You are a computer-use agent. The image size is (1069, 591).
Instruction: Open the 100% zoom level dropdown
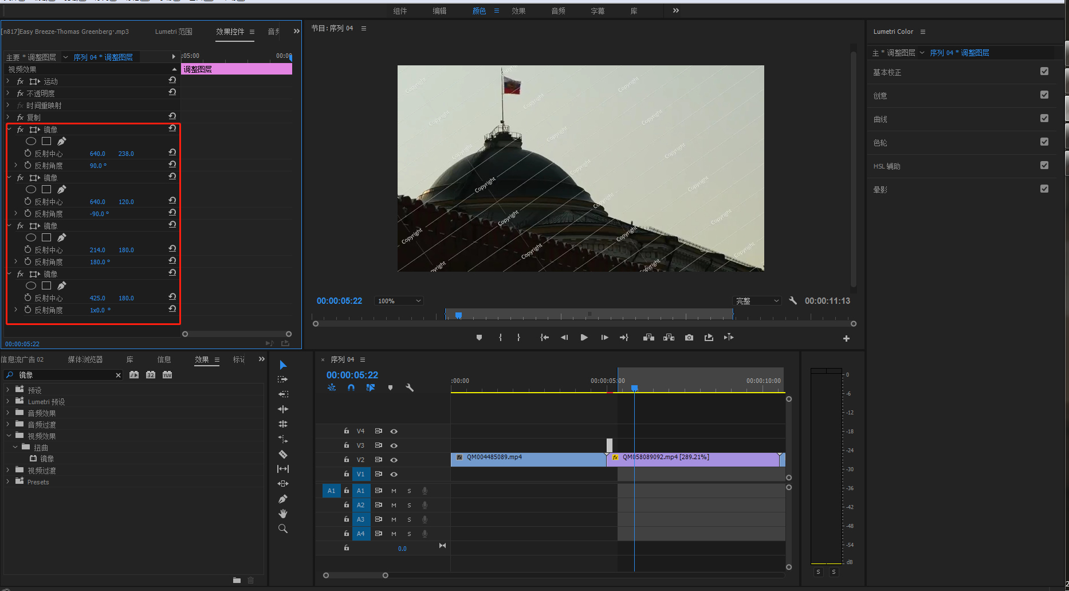pyautogui.click(x=399, y=301)
